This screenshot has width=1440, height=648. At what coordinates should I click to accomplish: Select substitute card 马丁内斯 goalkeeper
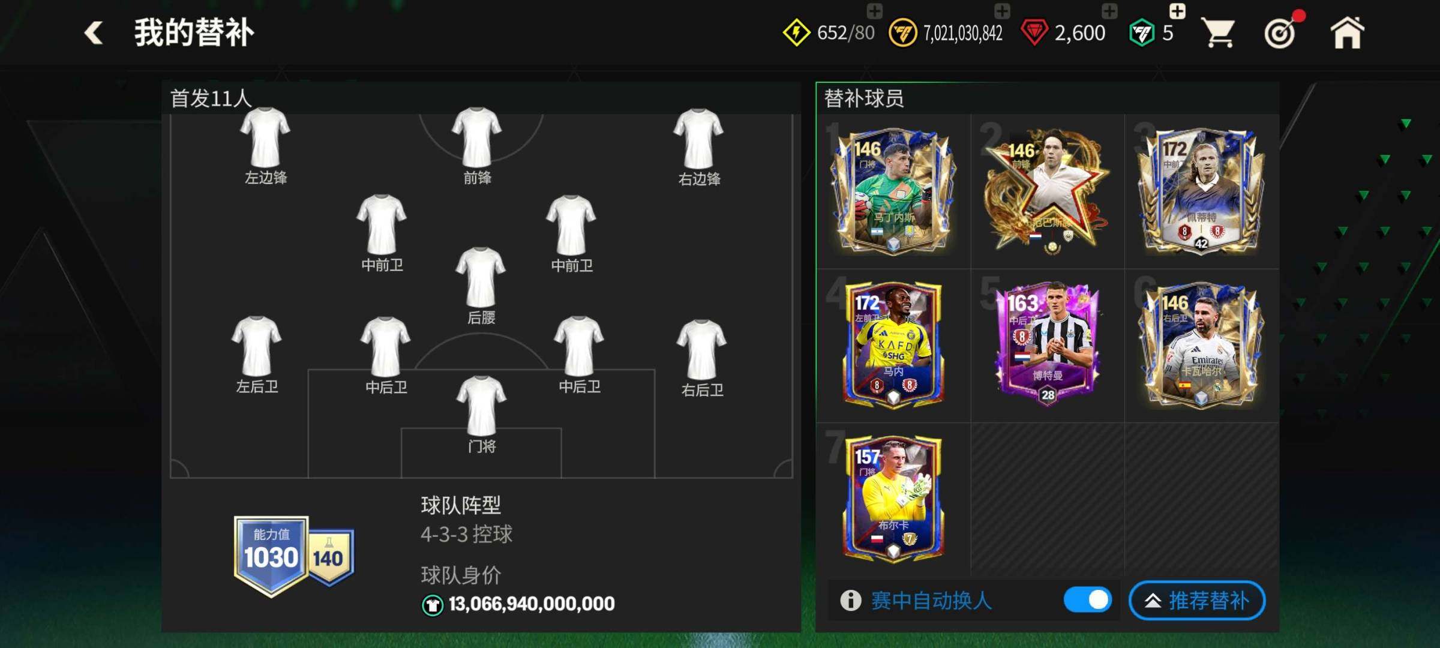(x=893, y=191)
